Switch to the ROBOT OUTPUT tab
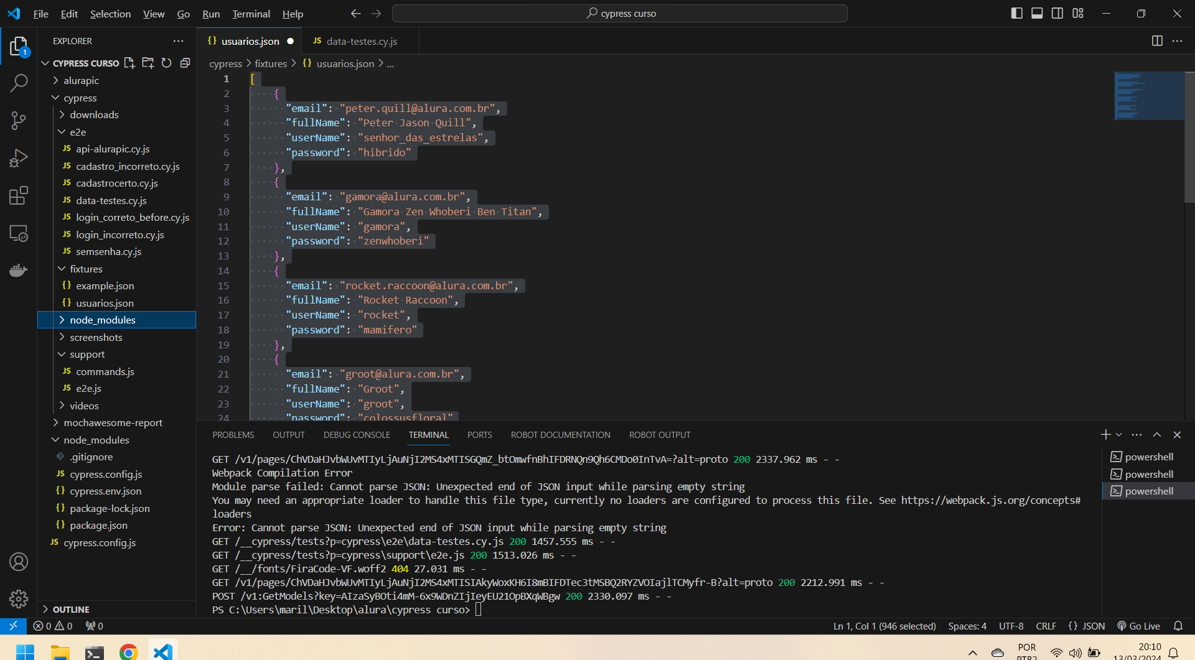Image resolution: width=1195 pixels, height=660 pixels. click(660, 435)
